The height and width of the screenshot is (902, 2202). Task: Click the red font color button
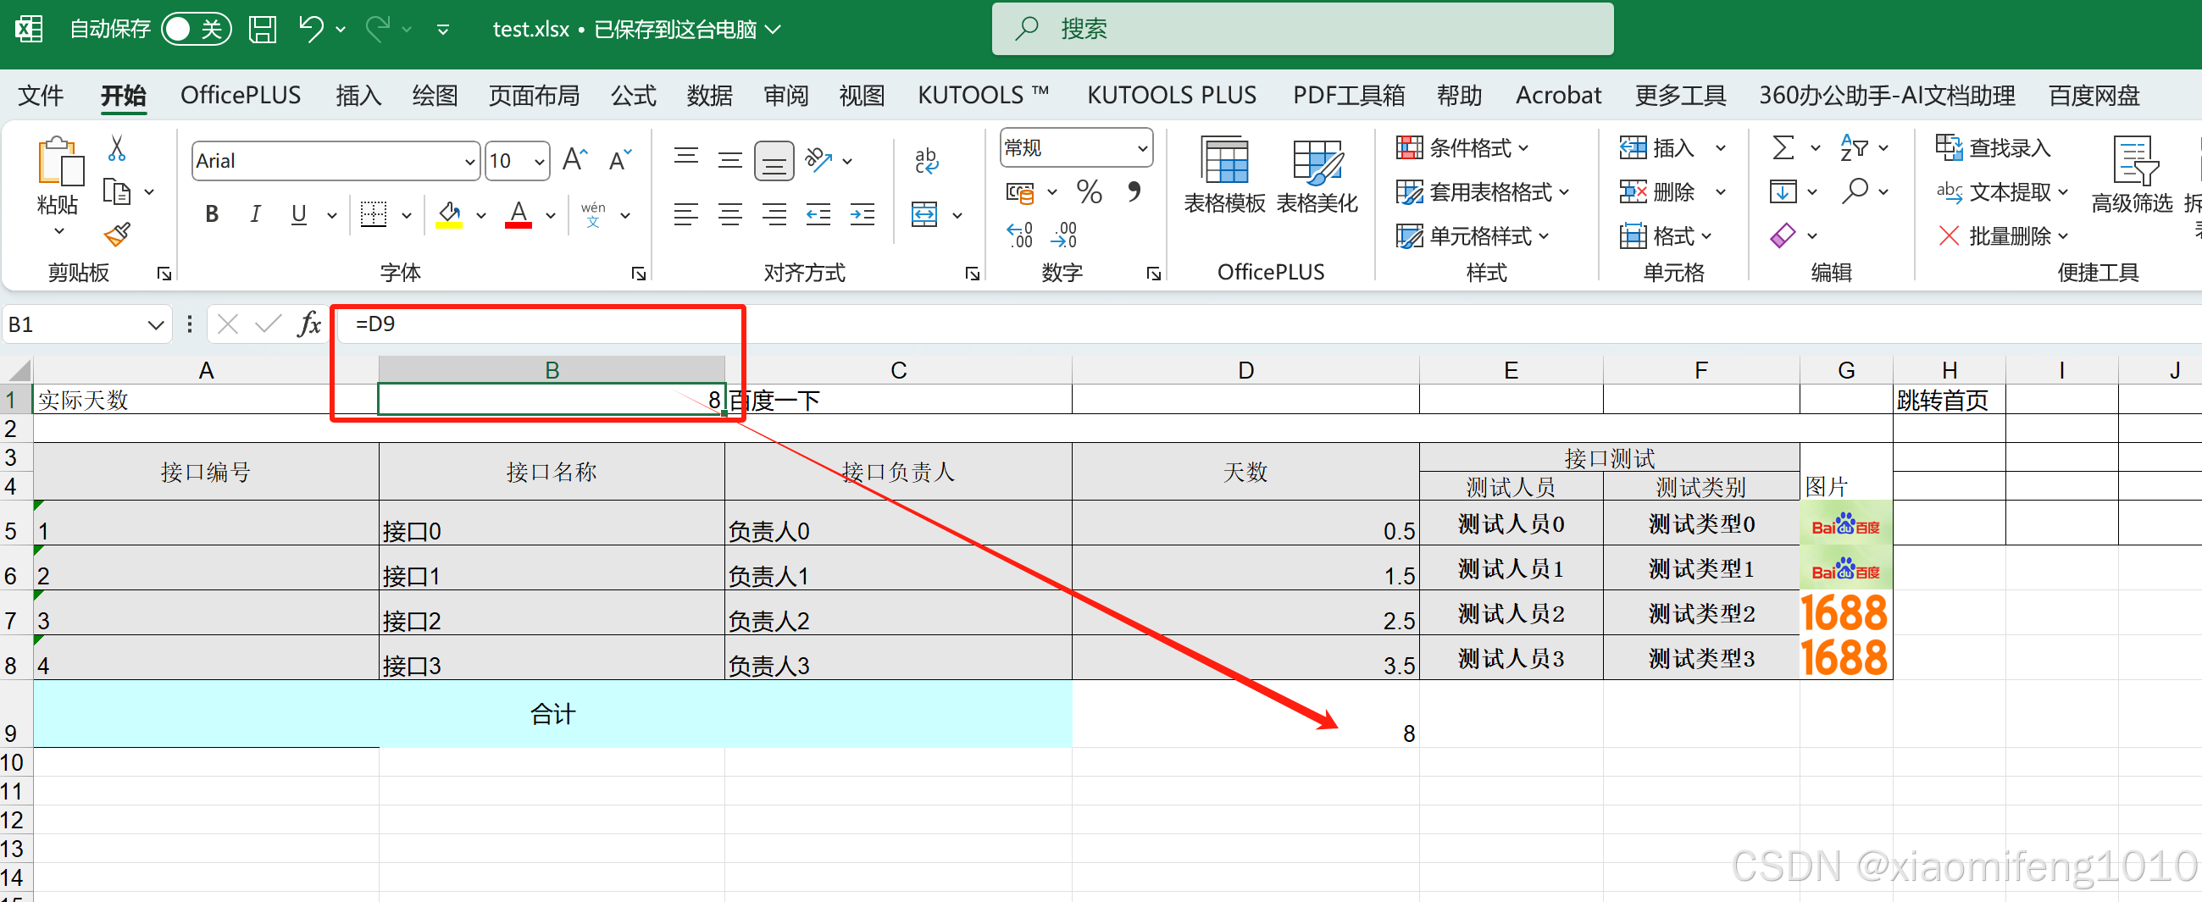pyautogui.click(x=518, y=213)
